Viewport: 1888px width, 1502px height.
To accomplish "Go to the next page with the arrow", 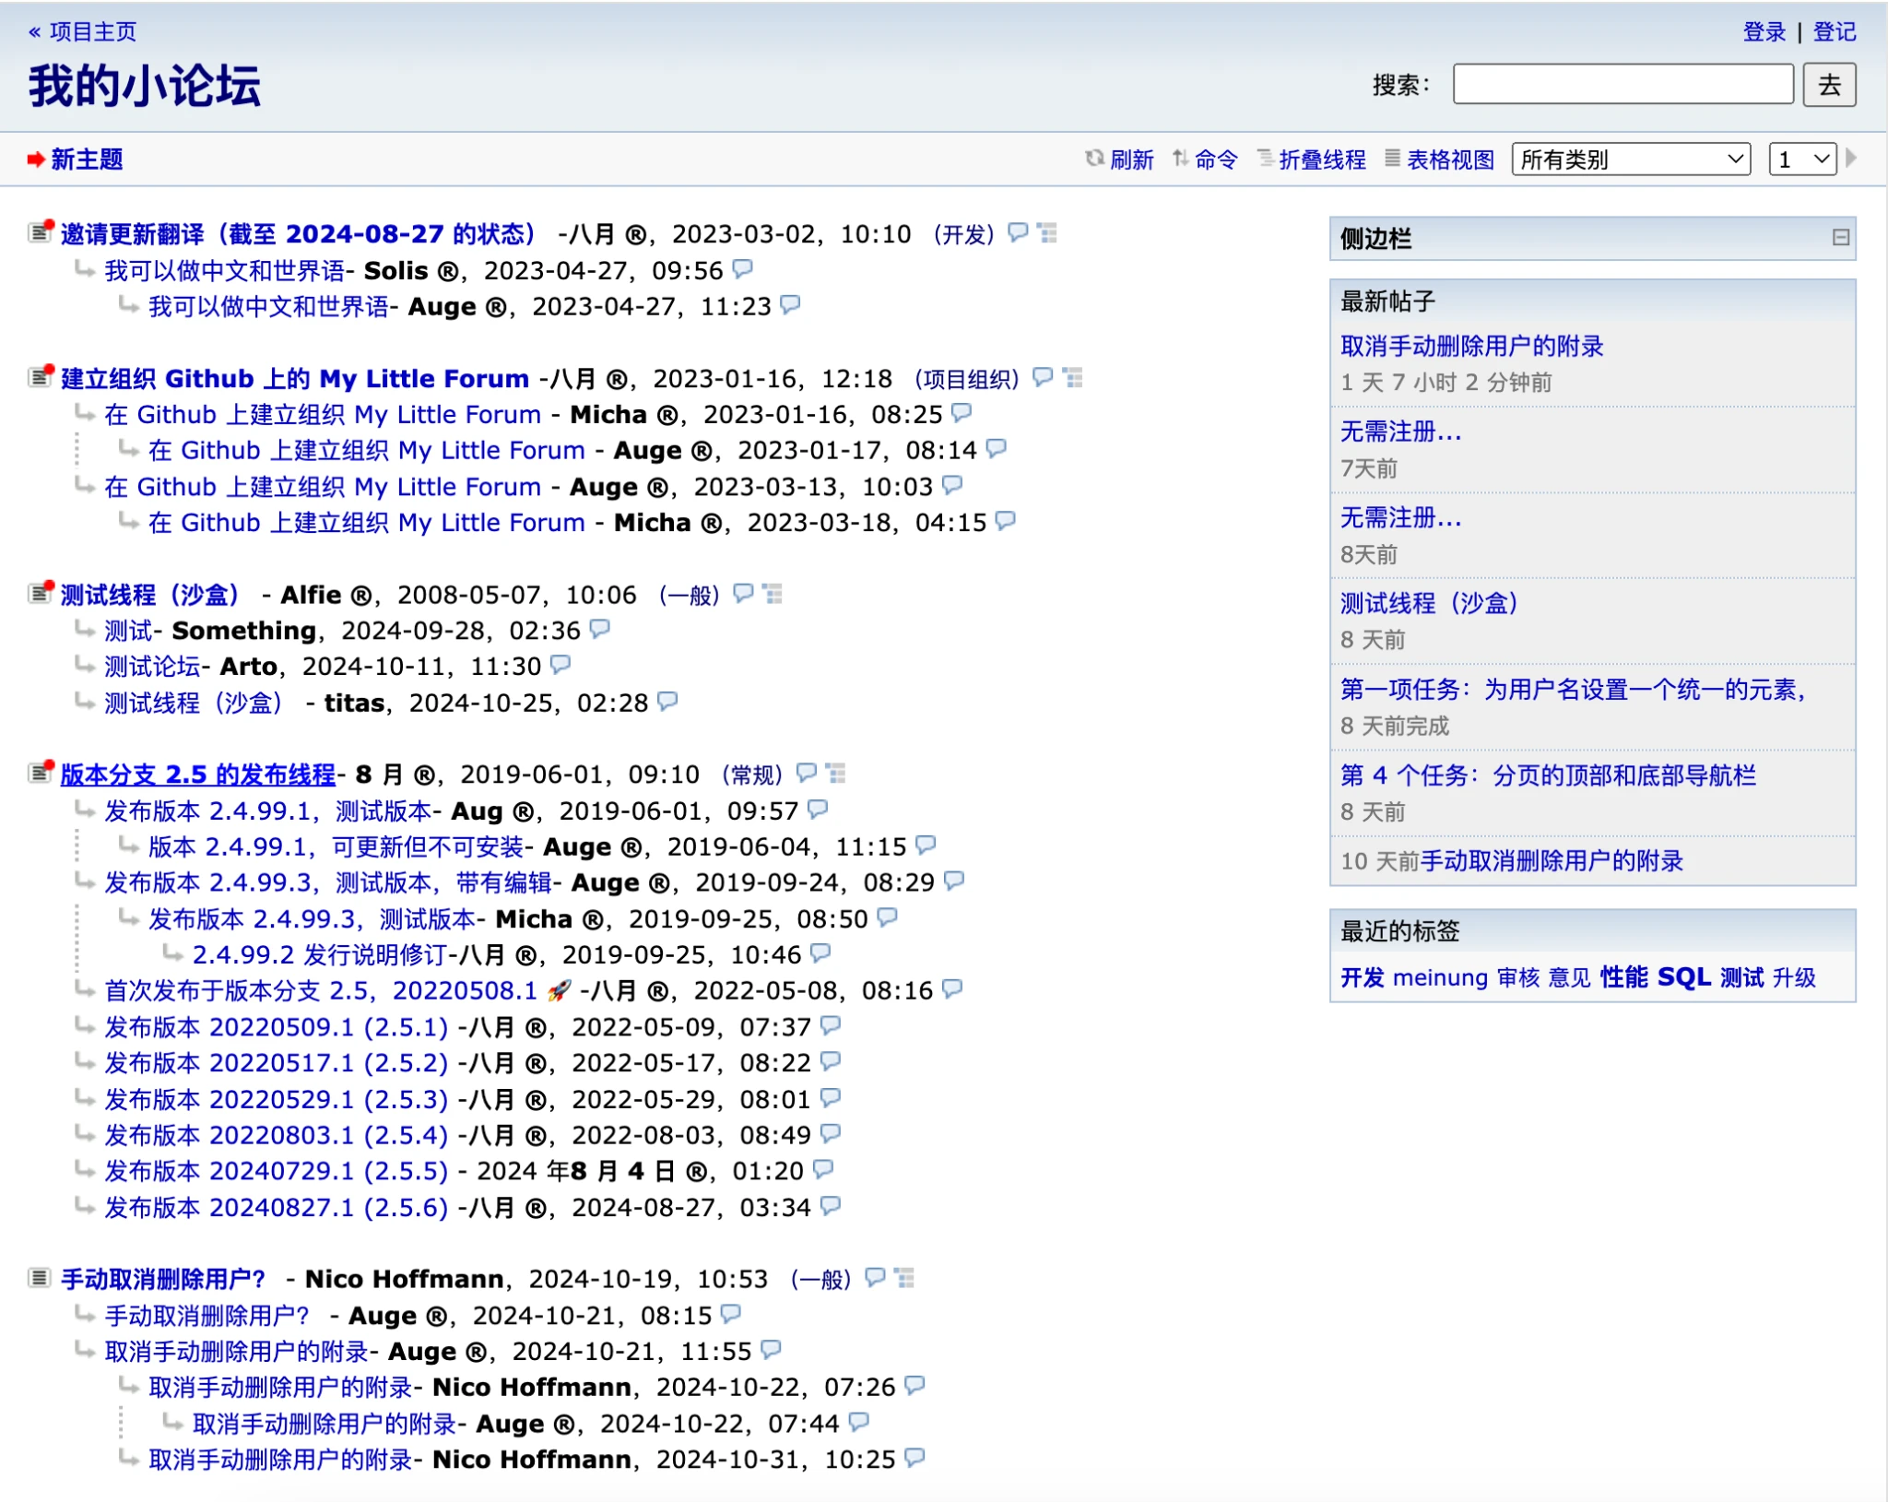I will pyautogui.click(x=1850, y=159).
